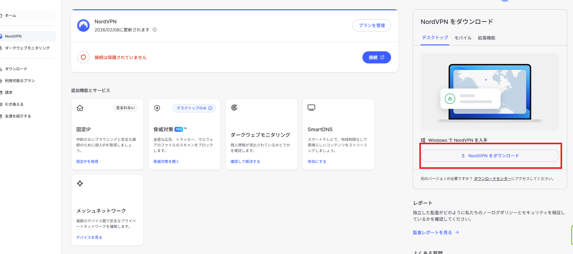Click the Meshnet network nodes icon
Viewport: 573px width, 254px height.
[80, 183]
